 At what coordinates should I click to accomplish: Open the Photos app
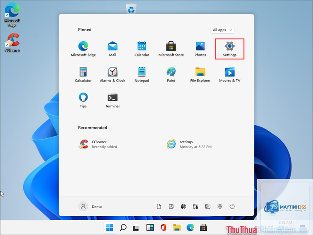click(x=200, y=49)
